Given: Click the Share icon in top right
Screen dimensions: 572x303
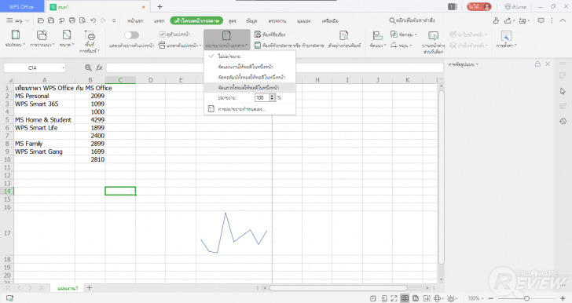Looking at the screenshot, I should 508,20.
